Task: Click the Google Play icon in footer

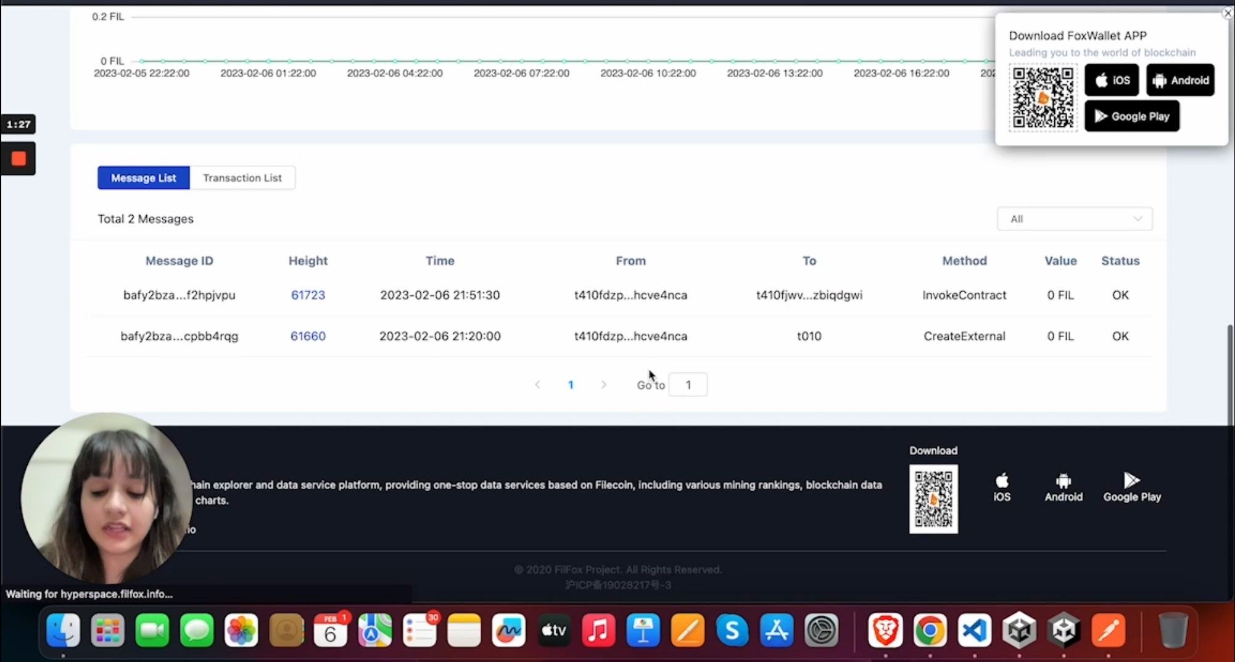Action: pyautogui.click(x=1132, y=487)
